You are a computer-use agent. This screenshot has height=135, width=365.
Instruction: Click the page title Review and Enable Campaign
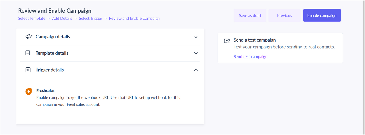click(55, 11)
